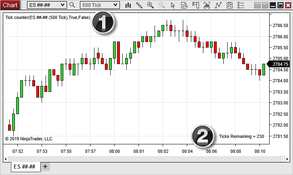Open the Strategies dialog
The width and height of the screenshot is (293, 175).
pyautogui.click(x=230, y=5)
